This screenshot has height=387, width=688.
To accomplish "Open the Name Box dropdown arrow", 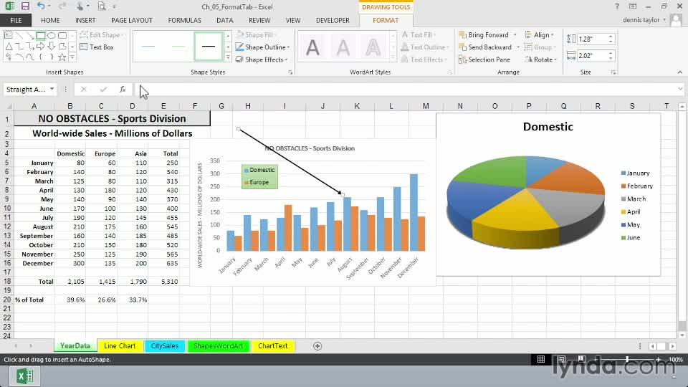I will click(52, 89).
